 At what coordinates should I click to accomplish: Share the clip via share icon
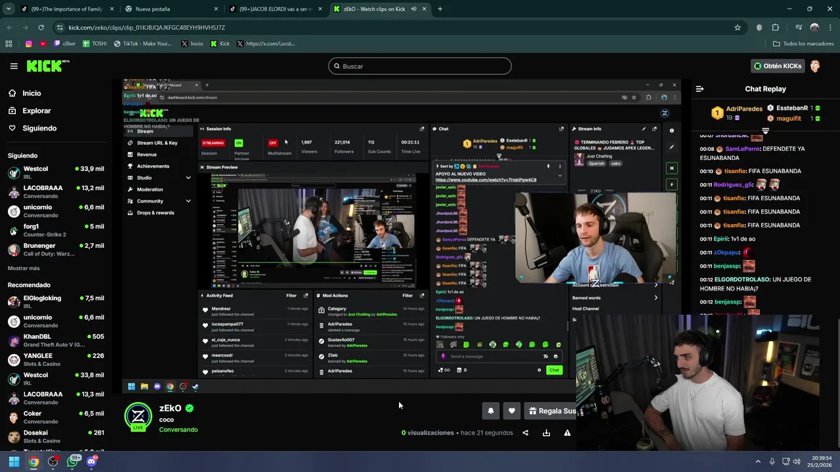pos(525,433)
